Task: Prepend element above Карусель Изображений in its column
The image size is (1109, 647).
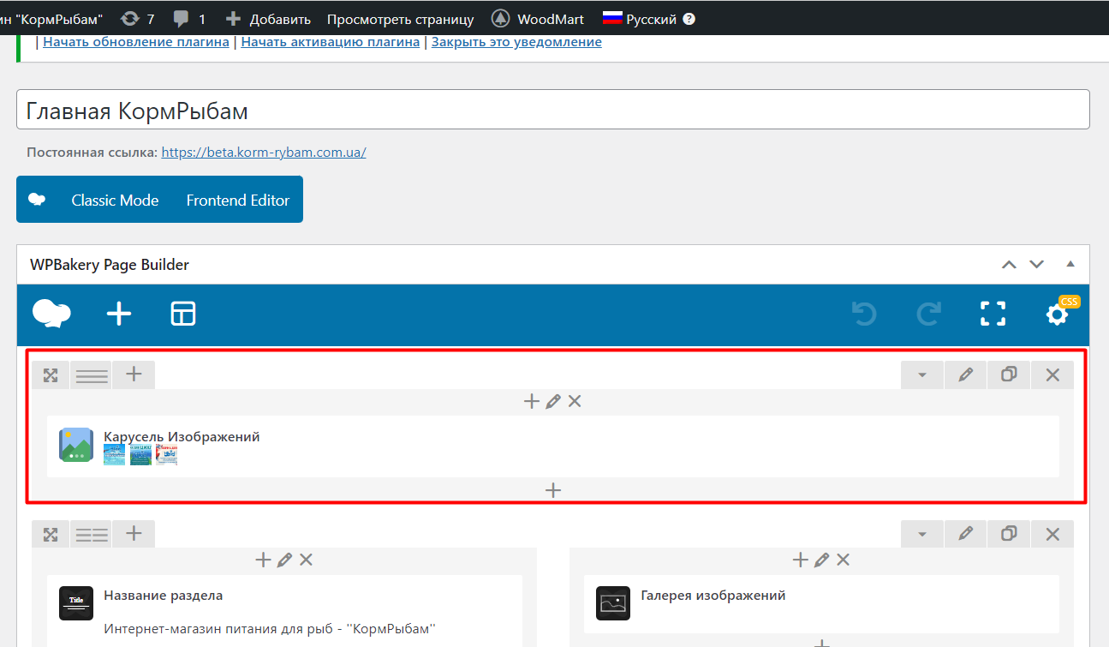Action: click(x=532, y=401)
